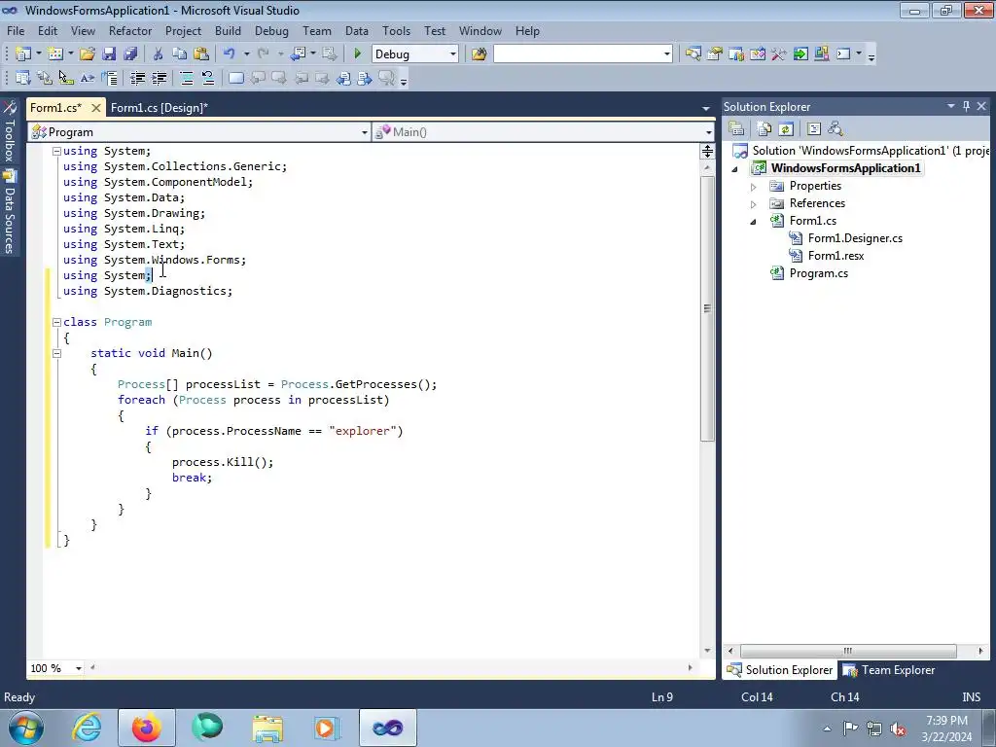Collapse the class Program code block
996x747 pixels.
56,322
